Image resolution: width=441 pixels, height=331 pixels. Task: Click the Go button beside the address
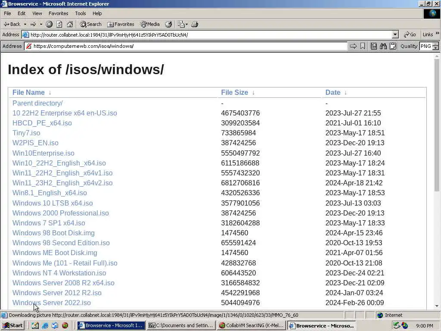tap(410, 34)
